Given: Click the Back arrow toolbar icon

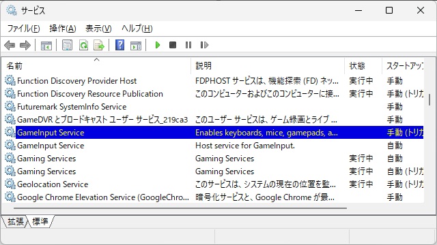Looking at the screenshot, I should pyautogui.click(x=10, y=45).
